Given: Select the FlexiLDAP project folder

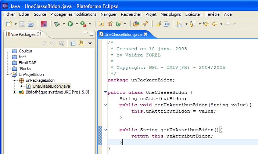Looking at the screenshot, I should (27, 63).
